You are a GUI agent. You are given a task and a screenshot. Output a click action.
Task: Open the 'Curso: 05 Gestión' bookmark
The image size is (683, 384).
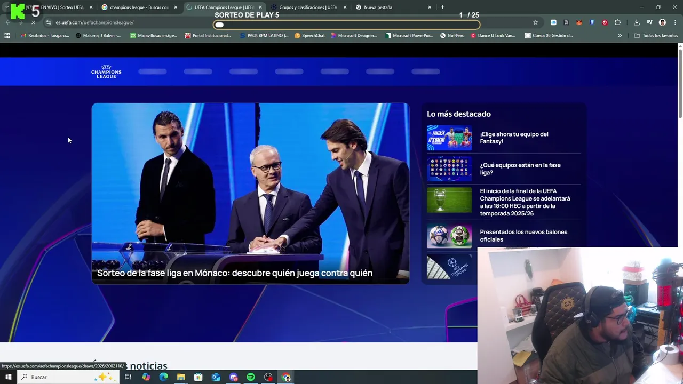pyautogui.click(x=549, y=35)
